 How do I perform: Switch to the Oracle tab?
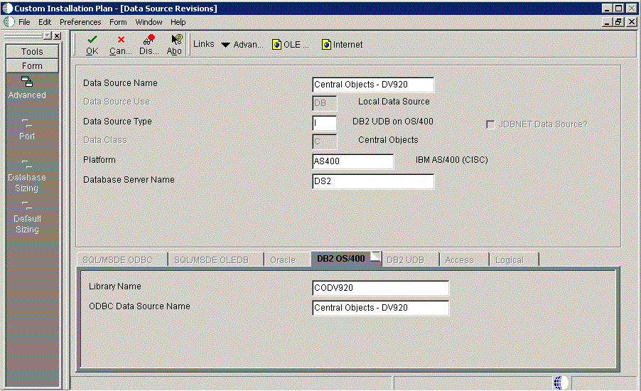[x=286, y=259]
